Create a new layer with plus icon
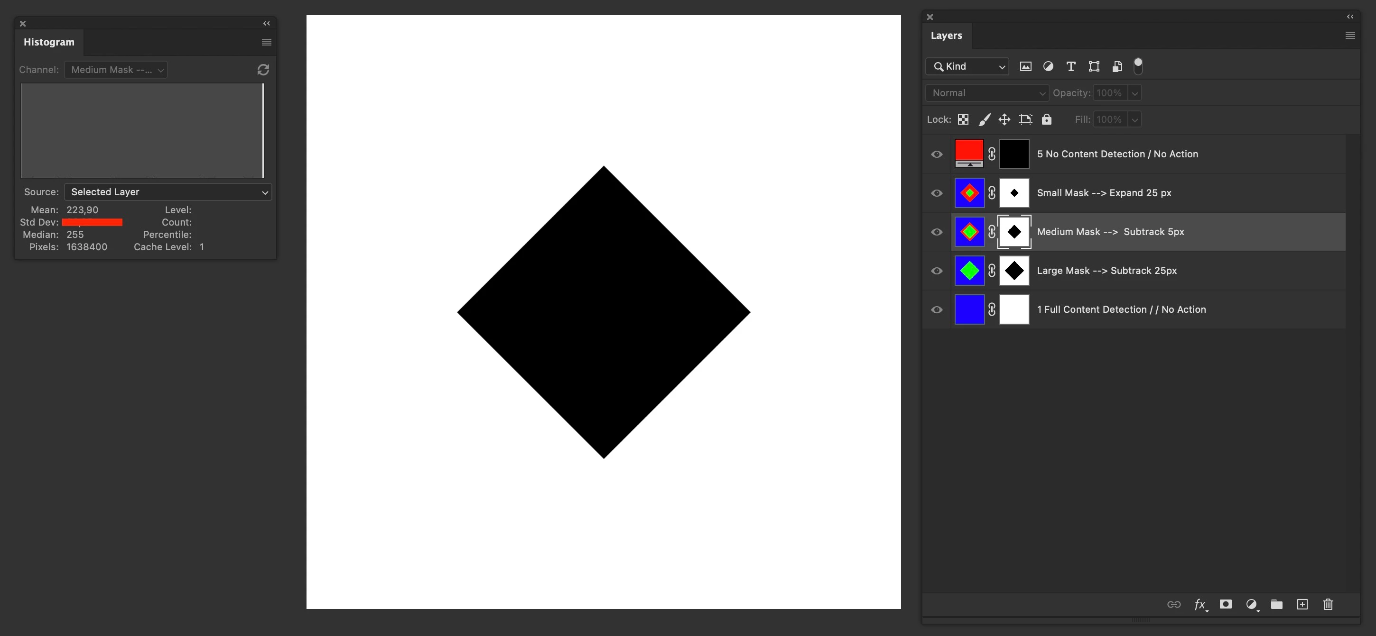The width and height of the screenshot is (1376, 636). 1302,604
